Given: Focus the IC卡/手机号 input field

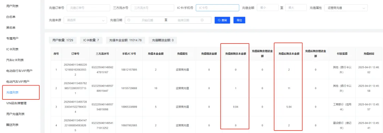Looking at the screenshot, I should 217,8.
